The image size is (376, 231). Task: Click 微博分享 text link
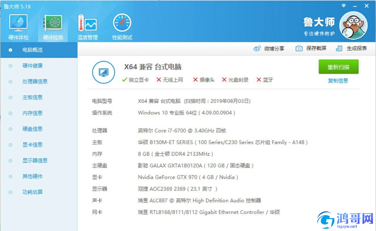pyautogui.click(x=274, y=49)
